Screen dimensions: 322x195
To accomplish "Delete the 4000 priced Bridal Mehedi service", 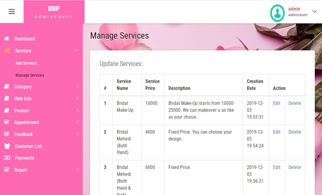I will 294,132.
